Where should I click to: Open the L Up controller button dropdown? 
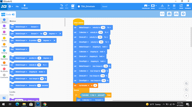click(93, 95)
